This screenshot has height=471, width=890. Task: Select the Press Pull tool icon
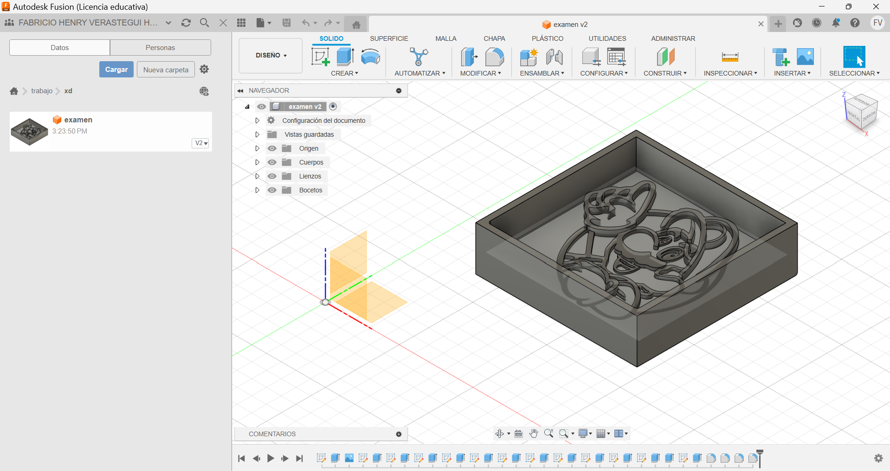pyautogui.click(x=469, y=57)
